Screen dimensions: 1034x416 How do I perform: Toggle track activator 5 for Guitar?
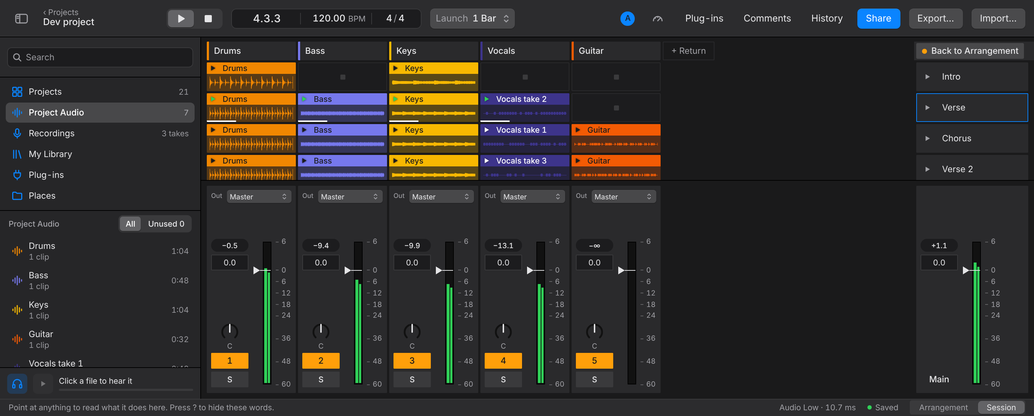594,360
